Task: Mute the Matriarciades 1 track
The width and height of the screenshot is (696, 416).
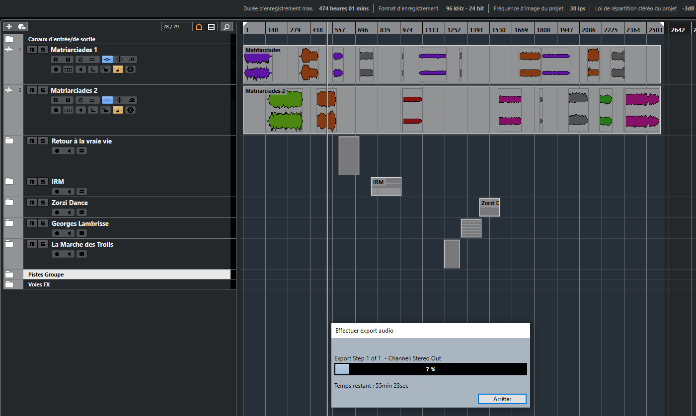Action: coord(32,50)
